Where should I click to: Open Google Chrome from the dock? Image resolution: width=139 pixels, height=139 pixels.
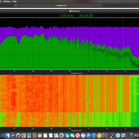pyautogui.click(x=24, y=136)
